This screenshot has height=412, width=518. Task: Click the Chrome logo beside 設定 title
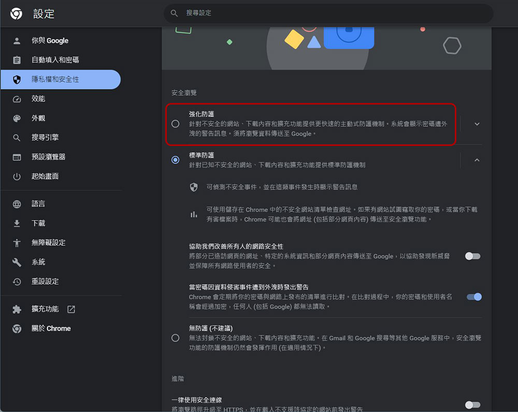point(16,14)
